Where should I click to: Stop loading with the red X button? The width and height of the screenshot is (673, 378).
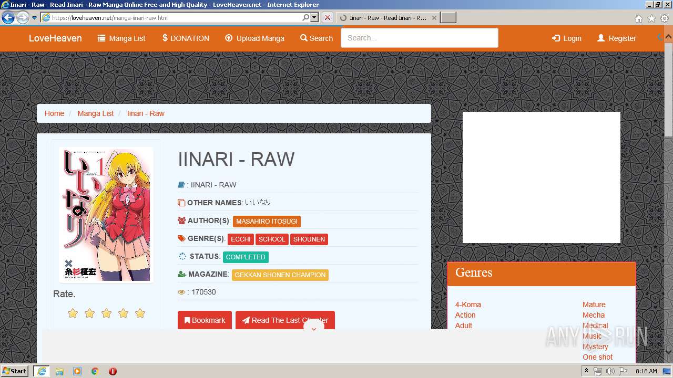pos(327,17)
